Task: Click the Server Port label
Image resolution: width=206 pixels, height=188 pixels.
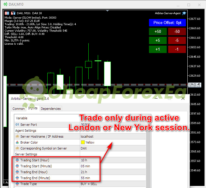Action: coord(28,125)
